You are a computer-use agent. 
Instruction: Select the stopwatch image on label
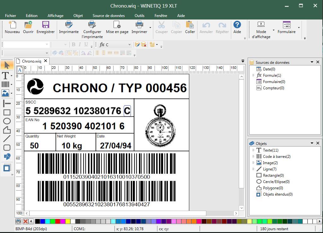pos(161,126)
